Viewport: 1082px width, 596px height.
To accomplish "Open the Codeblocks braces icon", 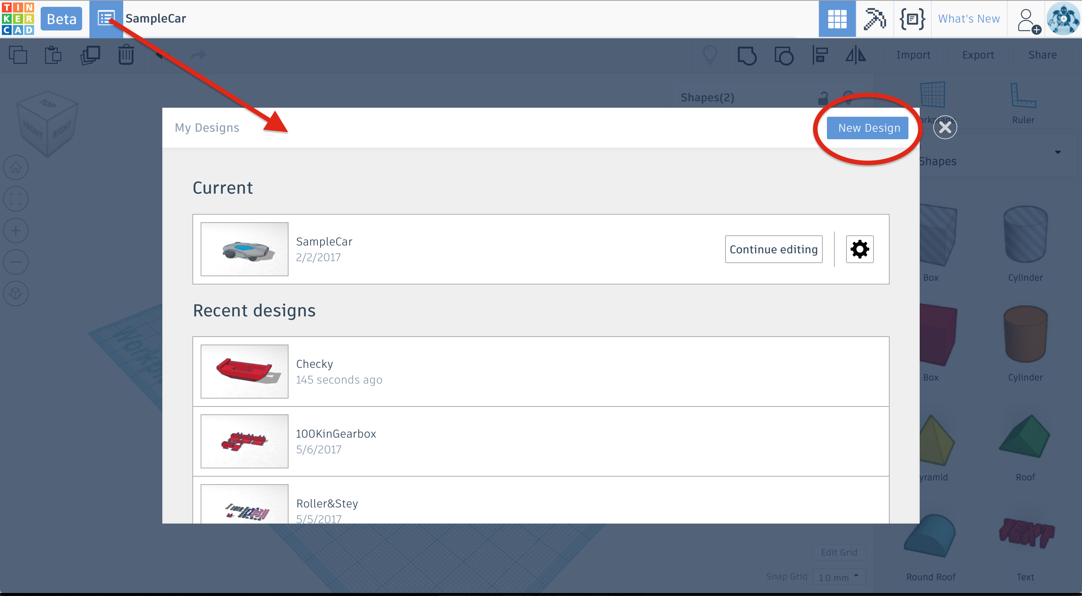I will point(912,18).
